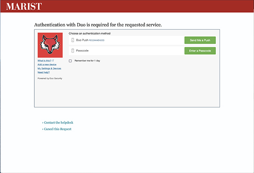Viewport: 254px width, 173px height.
Task: Open the Need help? link
Action: (x=44, y=72)
